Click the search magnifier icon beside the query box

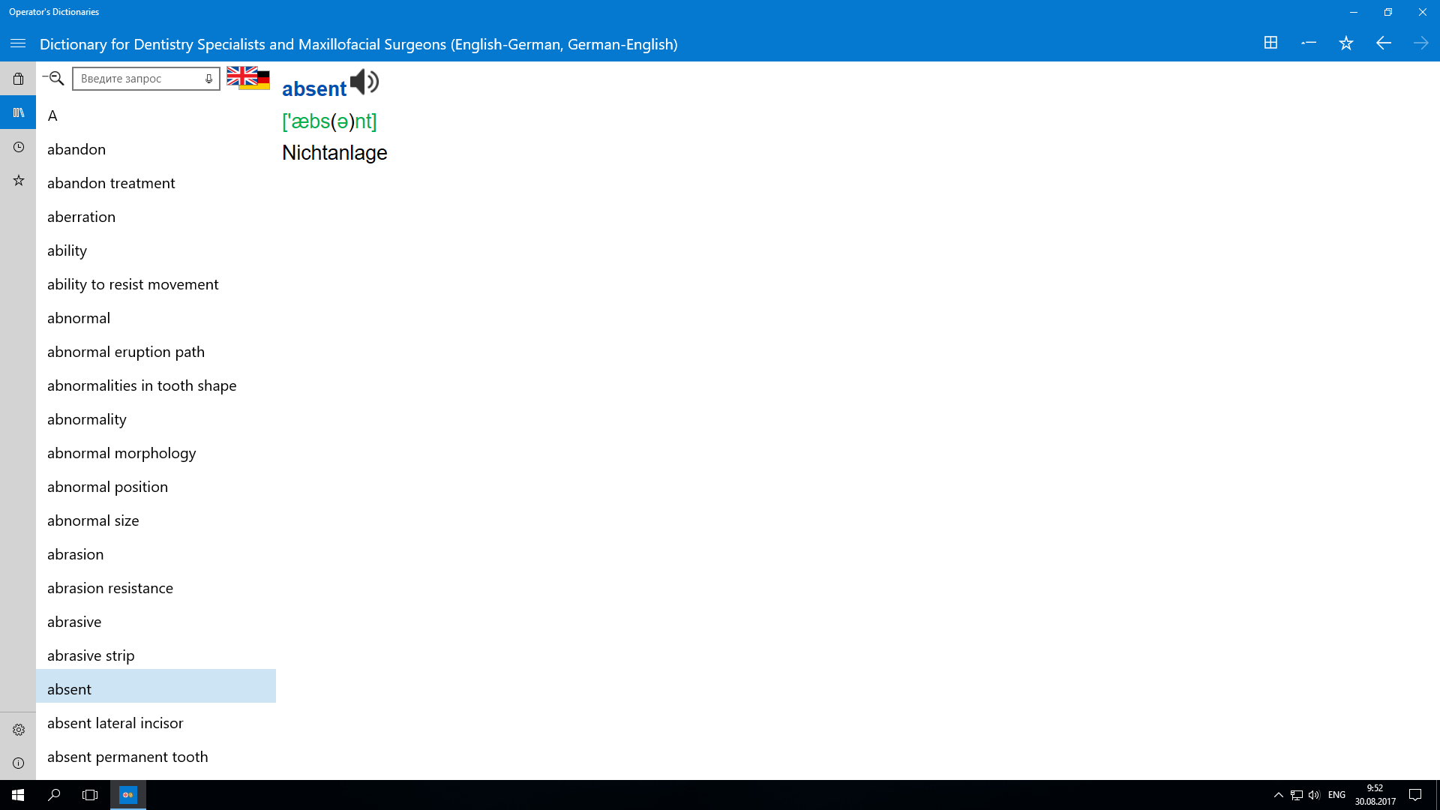pos(55,78)
